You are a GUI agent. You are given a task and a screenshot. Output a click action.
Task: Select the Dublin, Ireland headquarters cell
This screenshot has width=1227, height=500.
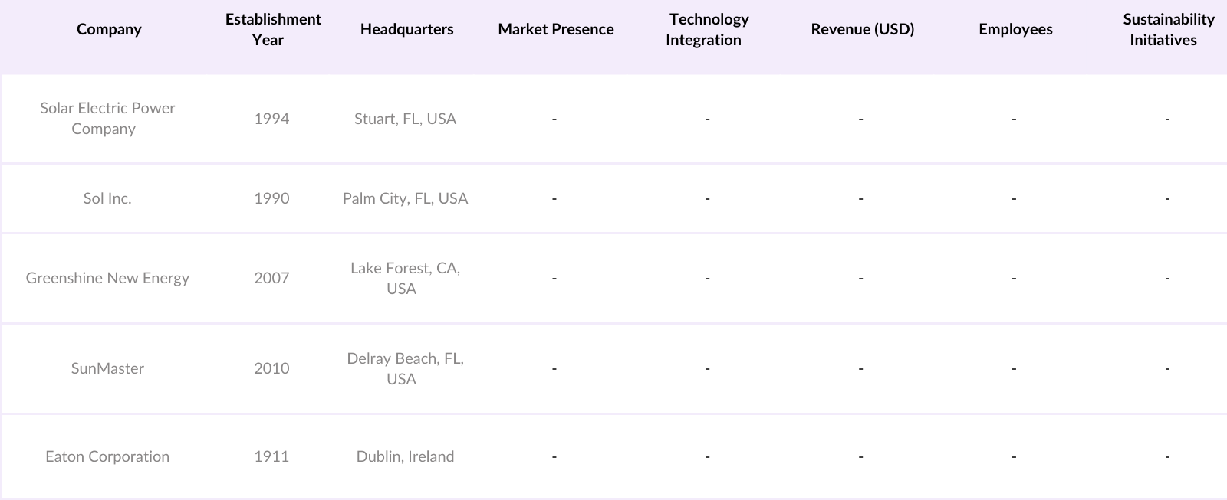[x=405, y=456]
